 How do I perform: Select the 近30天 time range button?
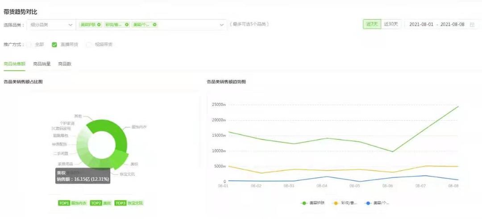point(391,24)
